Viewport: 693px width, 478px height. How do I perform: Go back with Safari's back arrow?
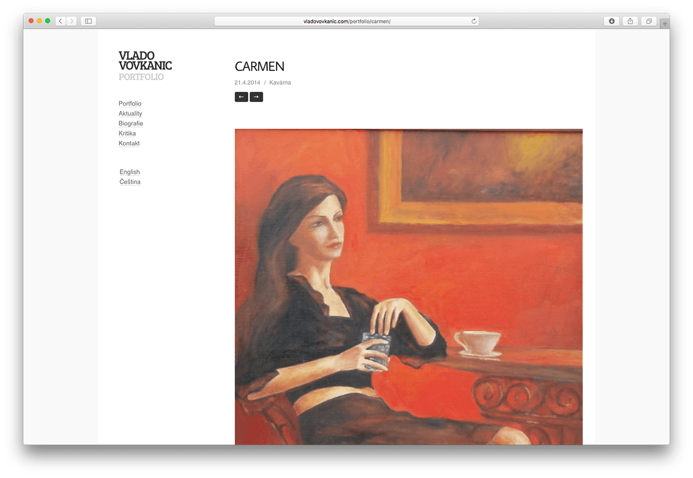point(61,21)
